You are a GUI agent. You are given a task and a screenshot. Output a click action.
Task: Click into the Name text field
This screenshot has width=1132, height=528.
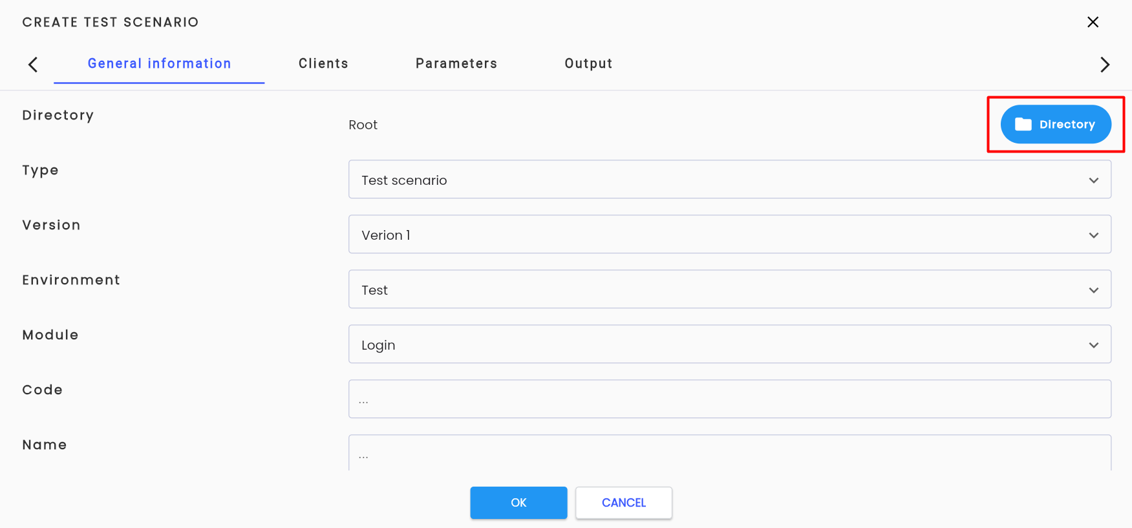tap(730, 452)
